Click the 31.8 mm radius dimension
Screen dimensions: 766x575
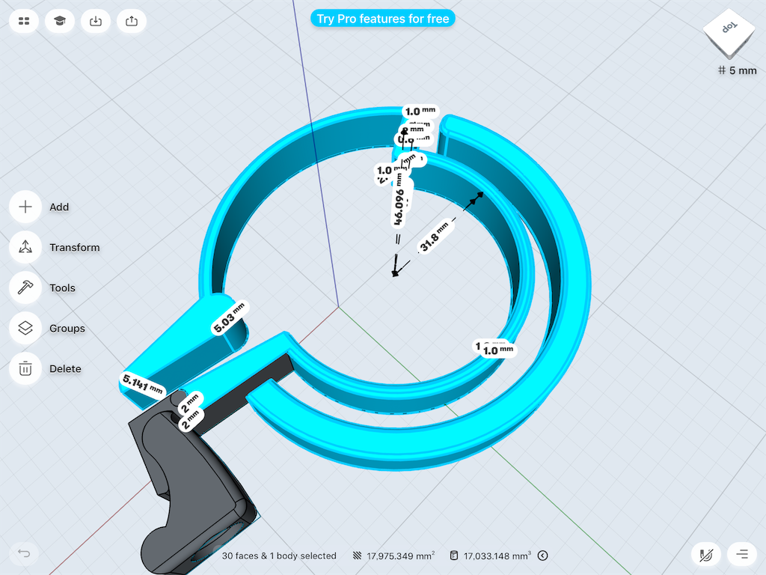tap(434, 237)
